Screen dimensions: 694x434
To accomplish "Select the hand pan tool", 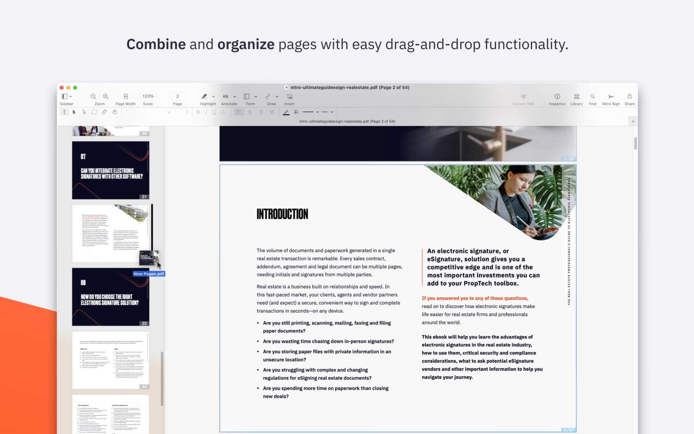I will (x=115, y=112).
